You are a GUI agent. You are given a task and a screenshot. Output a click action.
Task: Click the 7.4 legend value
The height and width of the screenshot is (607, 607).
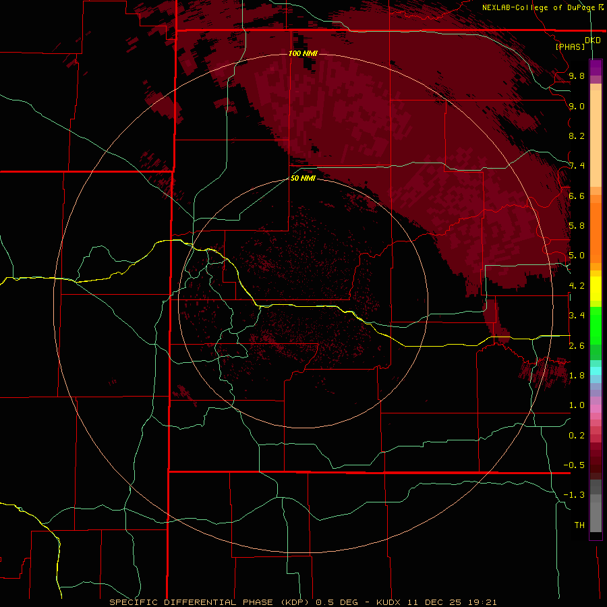tap(577, 166)
